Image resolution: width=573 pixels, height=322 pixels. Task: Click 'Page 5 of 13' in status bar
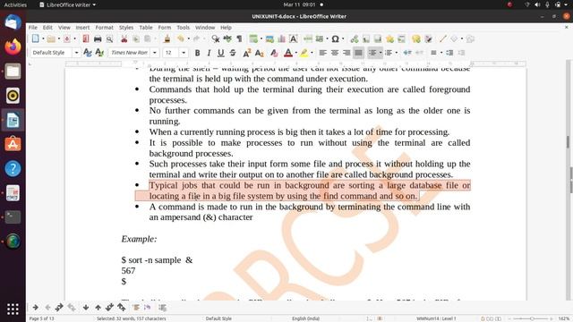click(41, 318)
